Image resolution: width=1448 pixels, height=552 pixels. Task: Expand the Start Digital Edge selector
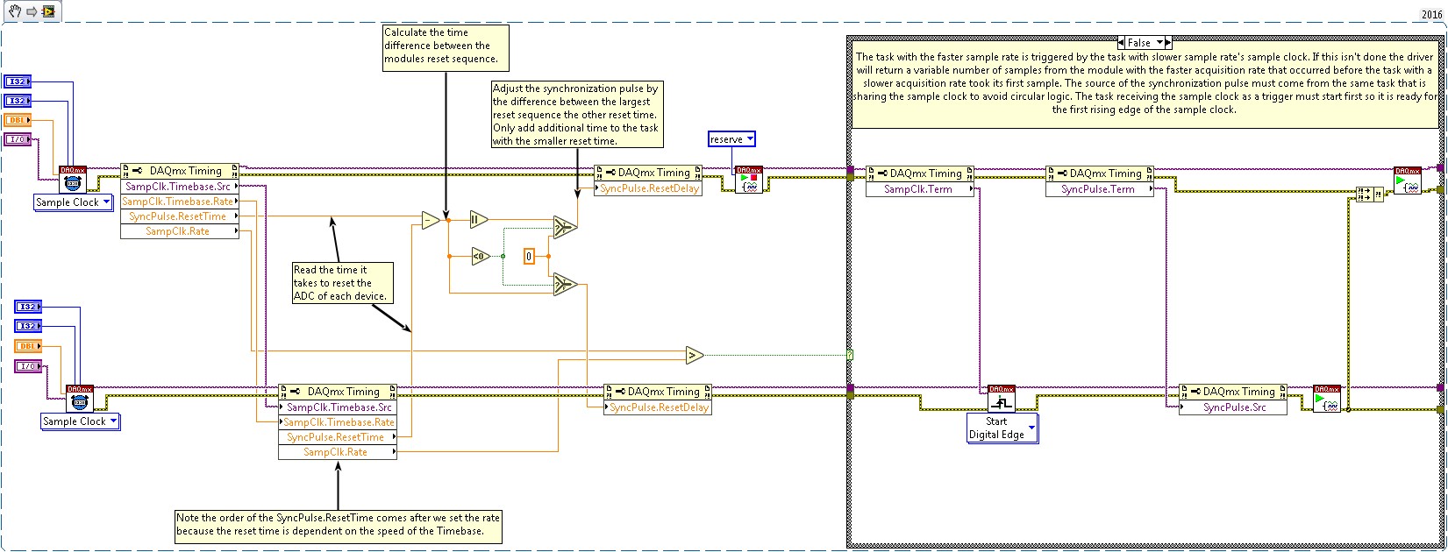point(1031,428)
